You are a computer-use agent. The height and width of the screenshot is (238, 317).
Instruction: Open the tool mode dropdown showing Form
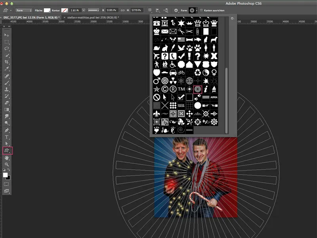[24, 10]
